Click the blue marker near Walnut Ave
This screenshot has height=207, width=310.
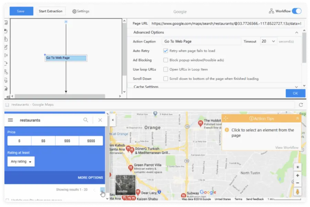[155, 114]
